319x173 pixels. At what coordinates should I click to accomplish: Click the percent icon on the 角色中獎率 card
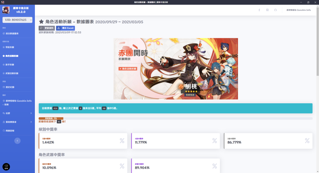point(122,166)
